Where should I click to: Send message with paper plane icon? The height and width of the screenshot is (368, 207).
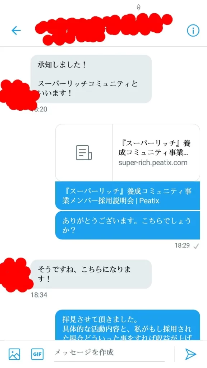tap(190, 354)
